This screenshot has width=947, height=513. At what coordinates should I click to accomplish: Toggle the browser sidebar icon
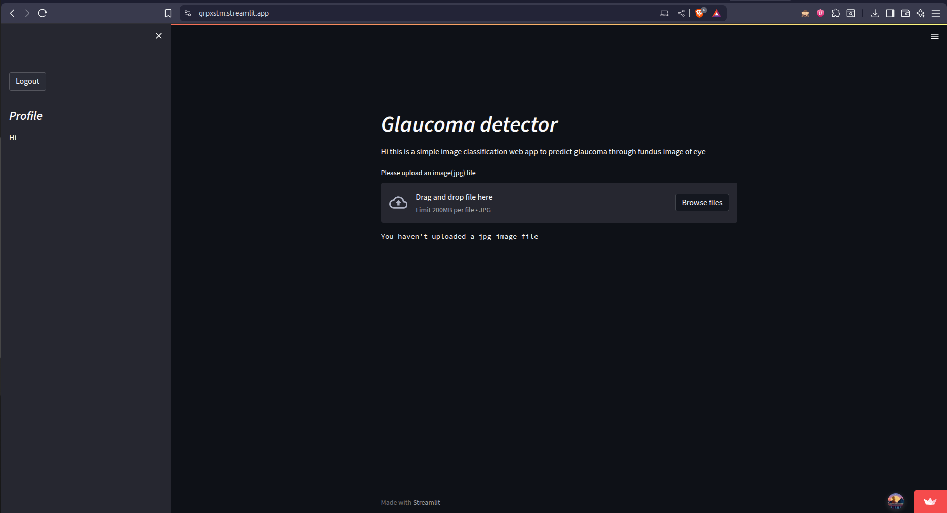click(890, 13)
